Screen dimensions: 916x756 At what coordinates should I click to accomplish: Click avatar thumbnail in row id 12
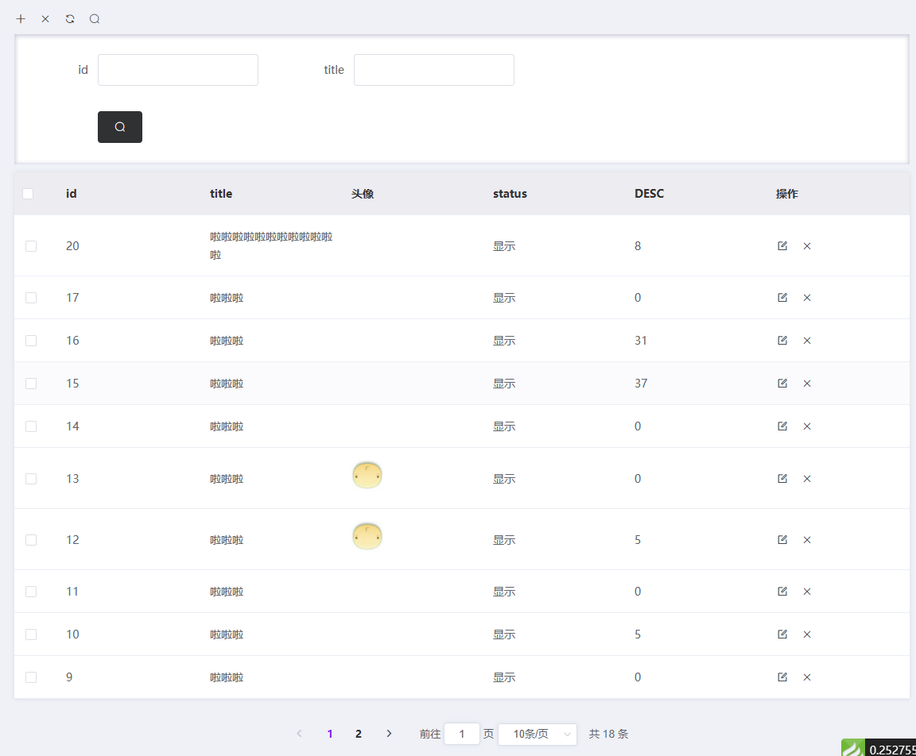point(367,537)
